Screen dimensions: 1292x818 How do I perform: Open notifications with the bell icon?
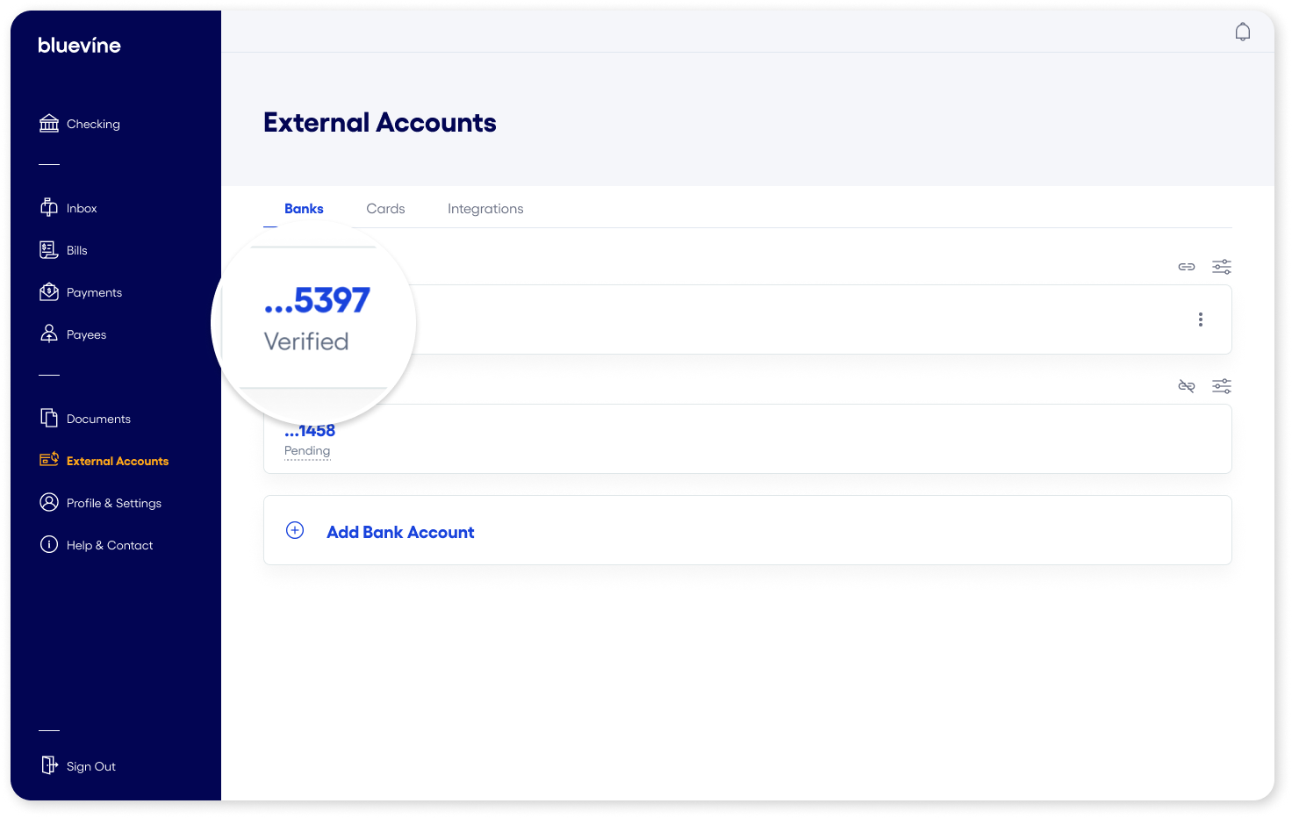1243,31
